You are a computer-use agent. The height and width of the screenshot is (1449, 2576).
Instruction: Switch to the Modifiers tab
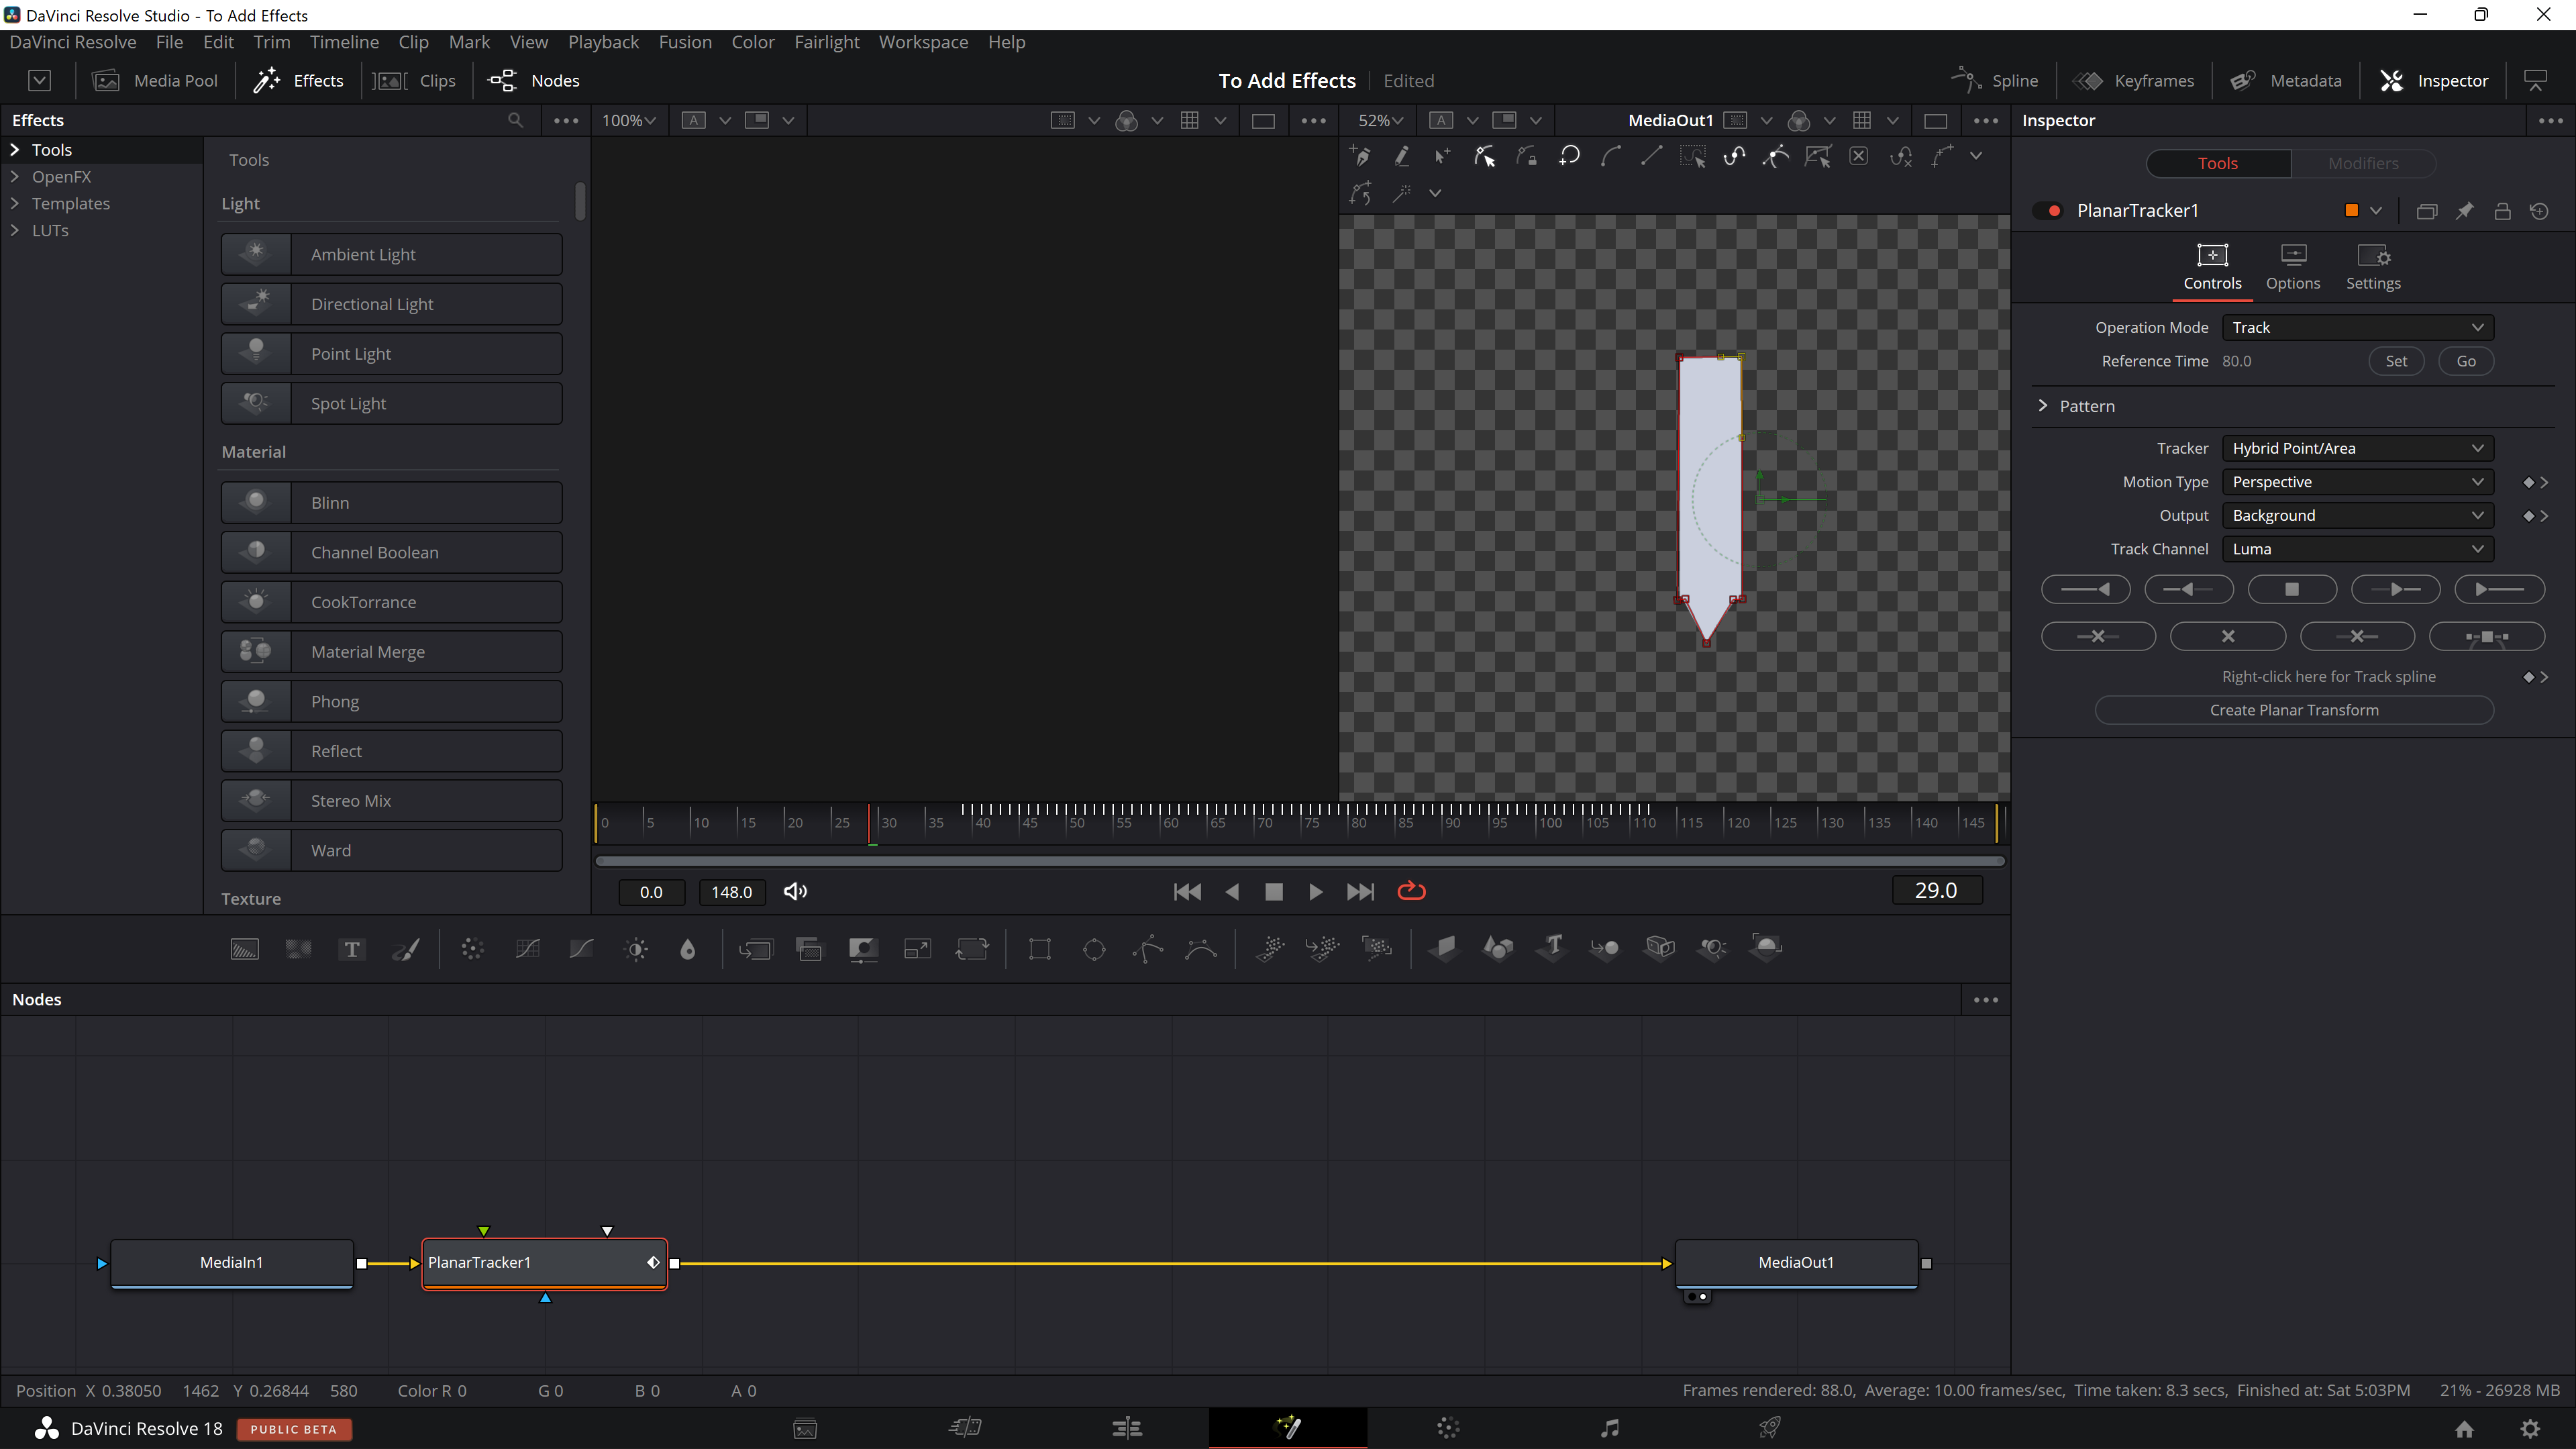(x=2362, y=164)
